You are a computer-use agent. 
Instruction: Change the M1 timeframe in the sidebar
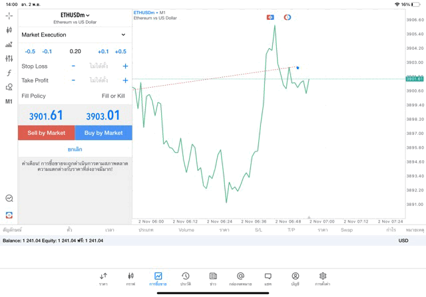9,102
